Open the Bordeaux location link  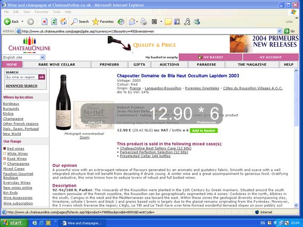point(11,104)
